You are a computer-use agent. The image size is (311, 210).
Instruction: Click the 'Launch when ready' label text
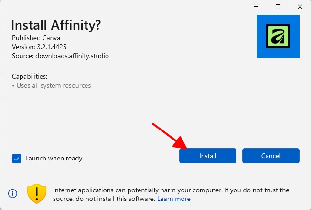pyautogui.click(x=54, y=159)
